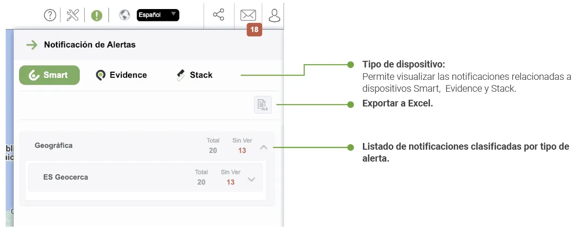Viewport: 577px width, 230px height.
Task: Export notifications with the XLS icon
Action: [x=263, y=105]
